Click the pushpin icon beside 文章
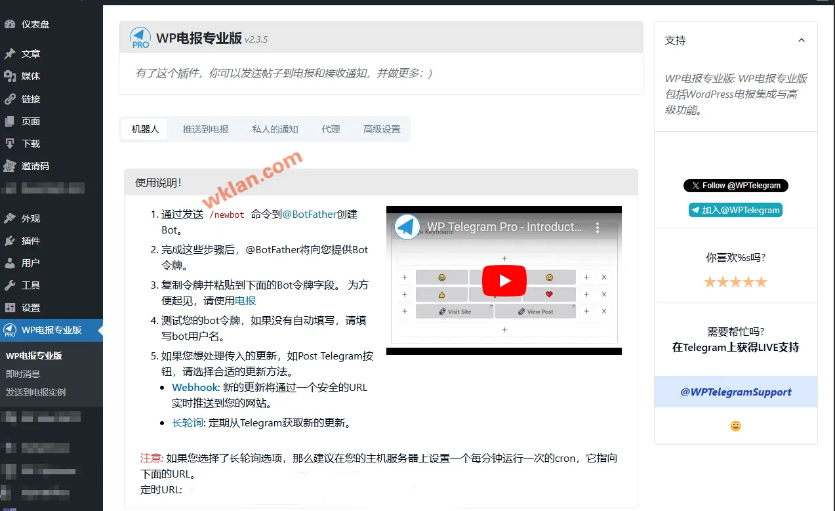This screenshot has width=835, height=511. coord(10,54)
